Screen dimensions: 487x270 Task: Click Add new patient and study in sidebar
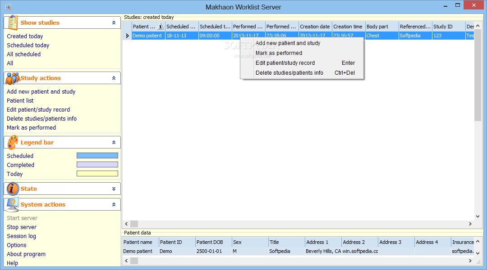pos(41,92)
